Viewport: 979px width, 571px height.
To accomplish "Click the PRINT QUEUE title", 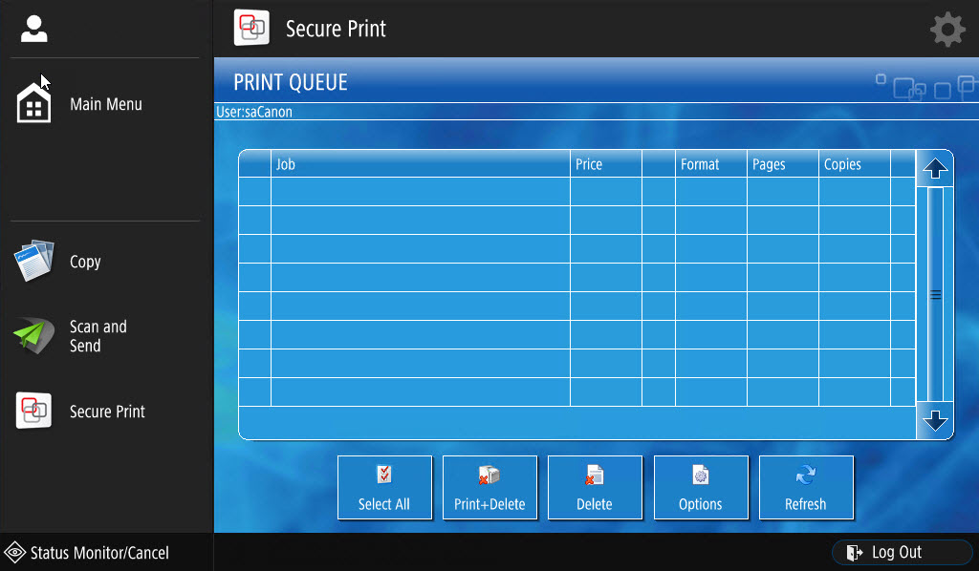I will tap(291, 82).
